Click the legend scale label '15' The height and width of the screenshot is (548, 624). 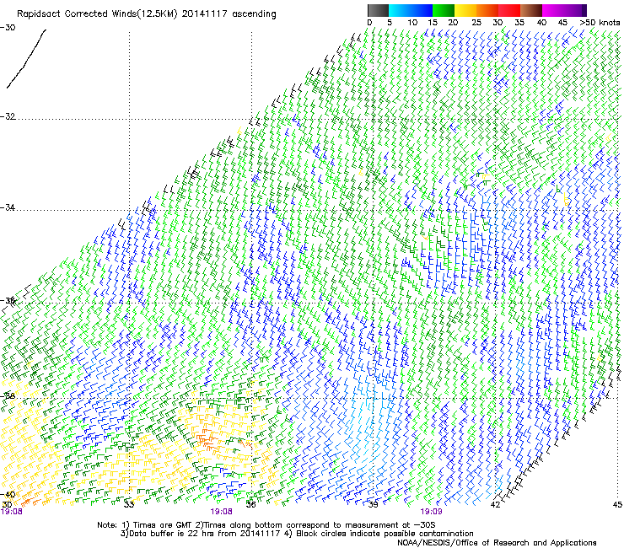tap(433, 22)
